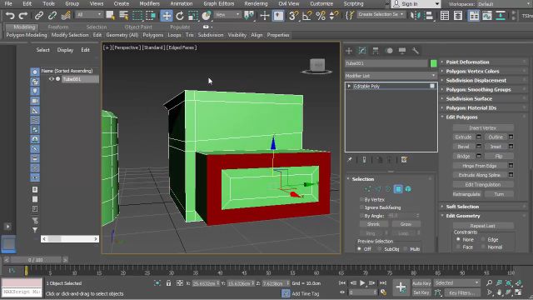Enable the Ignore Backfacing checkbox
533x300 pixels.
(x=361, y=207)
